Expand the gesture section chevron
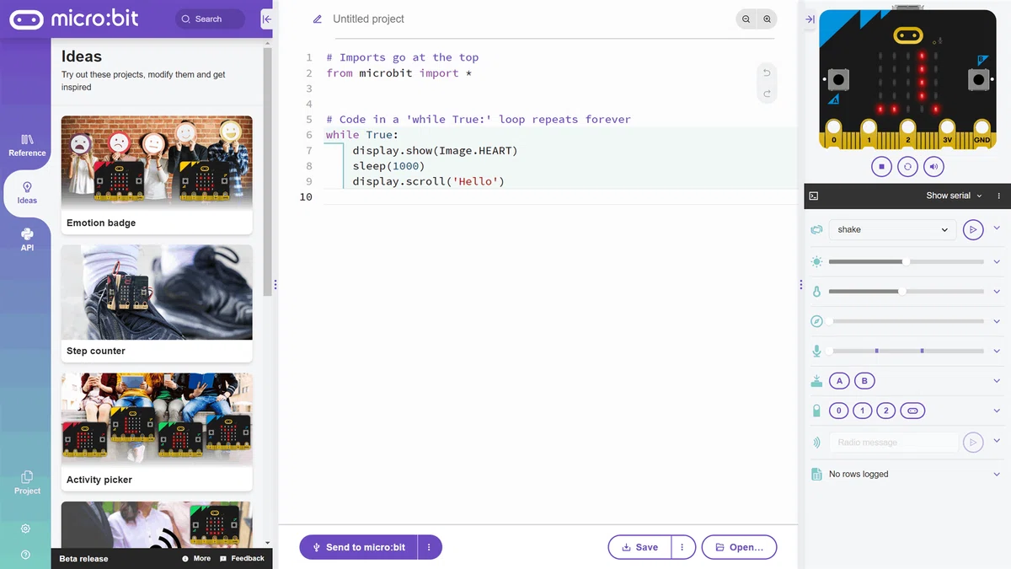This screenshot has height=569, width=1011. (x=997, y=228)
